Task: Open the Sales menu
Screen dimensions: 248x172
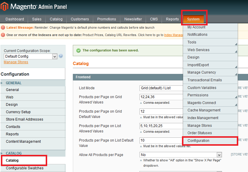Action: (x=37, y=19)
